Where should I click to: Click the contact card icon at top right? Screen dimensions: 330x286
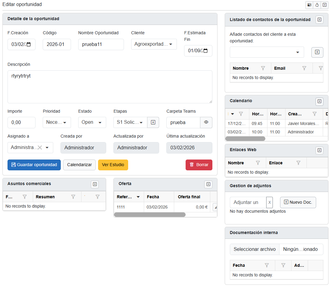309,5
